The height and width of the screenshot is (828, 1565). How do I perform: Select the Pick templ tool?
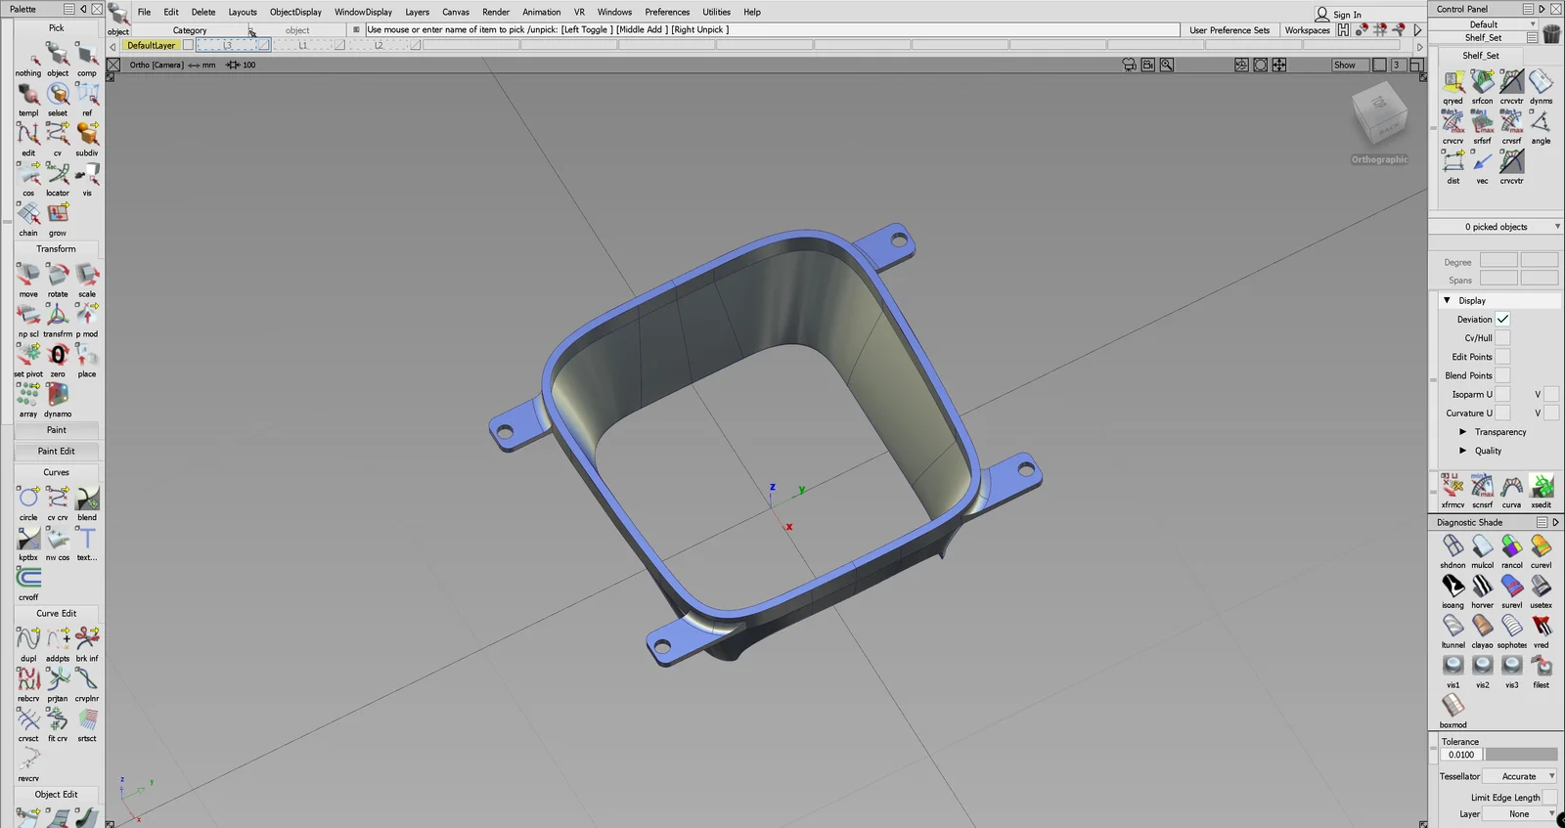28,99
